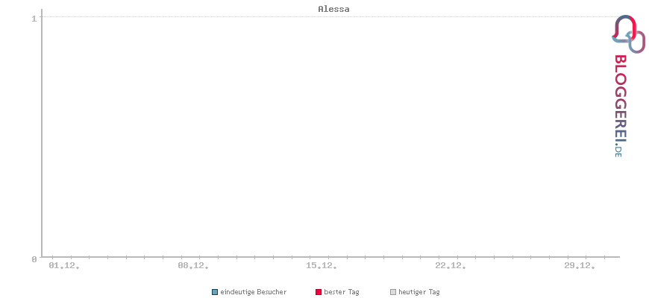Screen dimensions: 649x298
Task: Select the 'eindeutige Besucher' legend label
Action: 253,292
